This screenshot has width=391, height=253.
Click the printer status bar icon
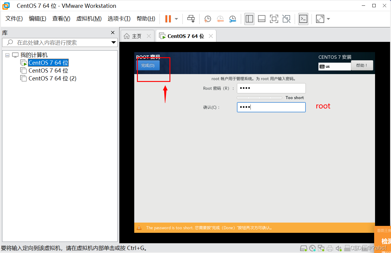click(330, 248)
